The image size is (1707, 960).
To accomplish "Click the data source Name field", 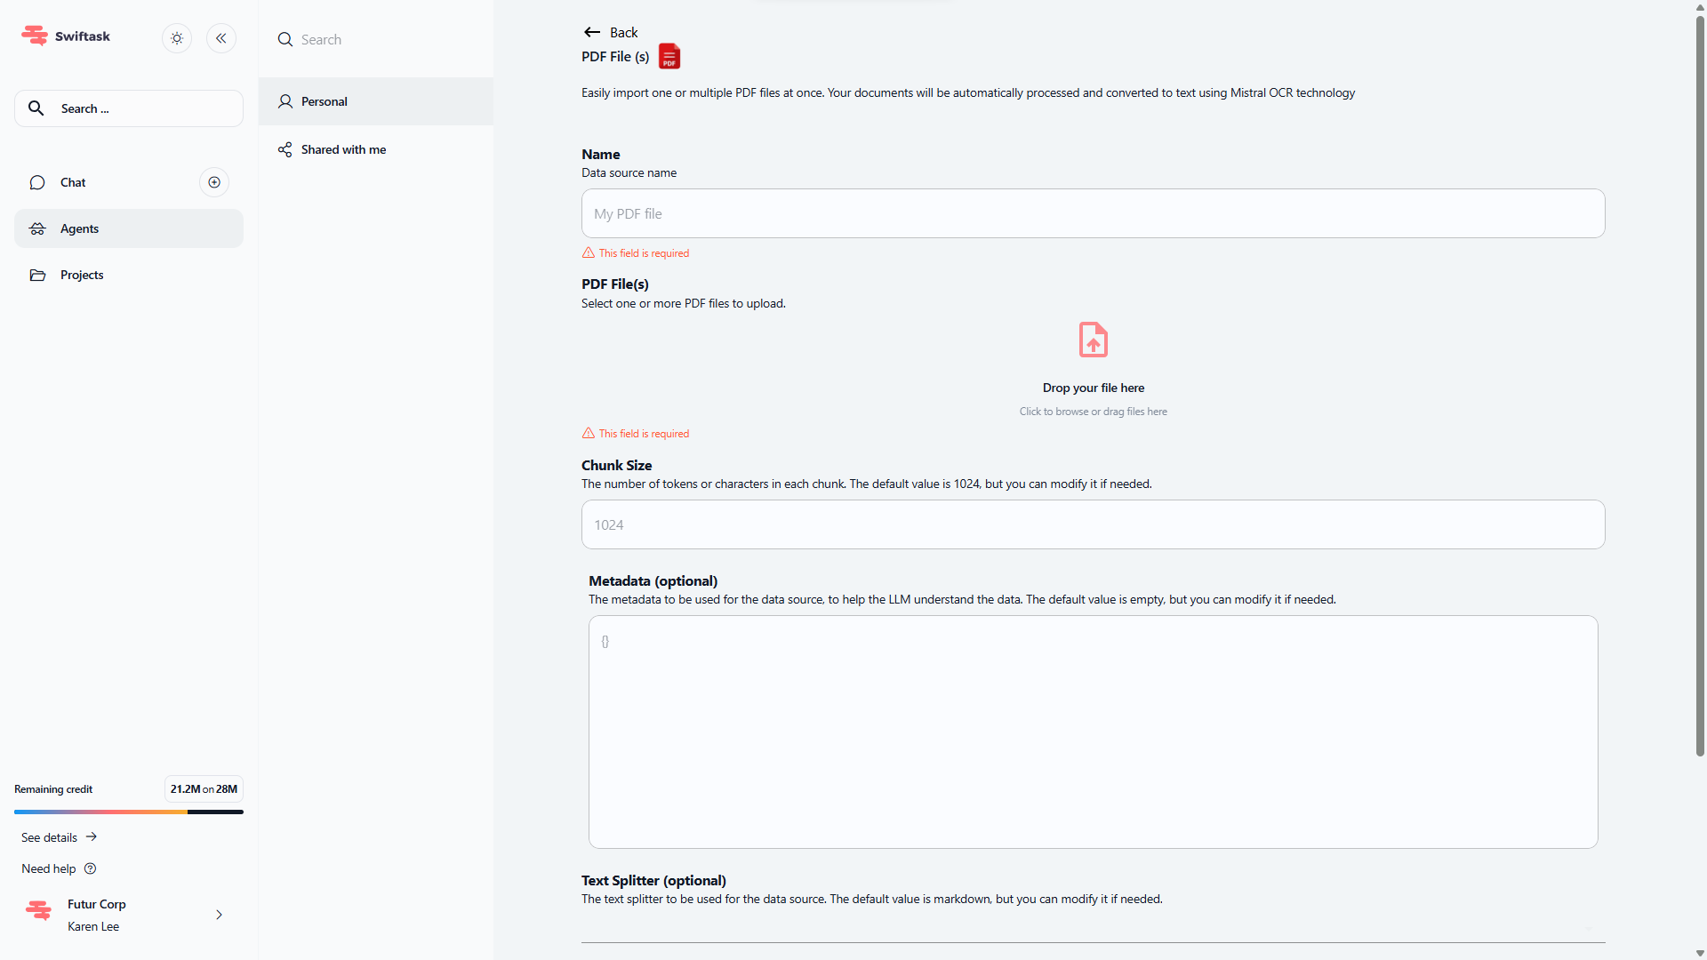I will 1093,213.
